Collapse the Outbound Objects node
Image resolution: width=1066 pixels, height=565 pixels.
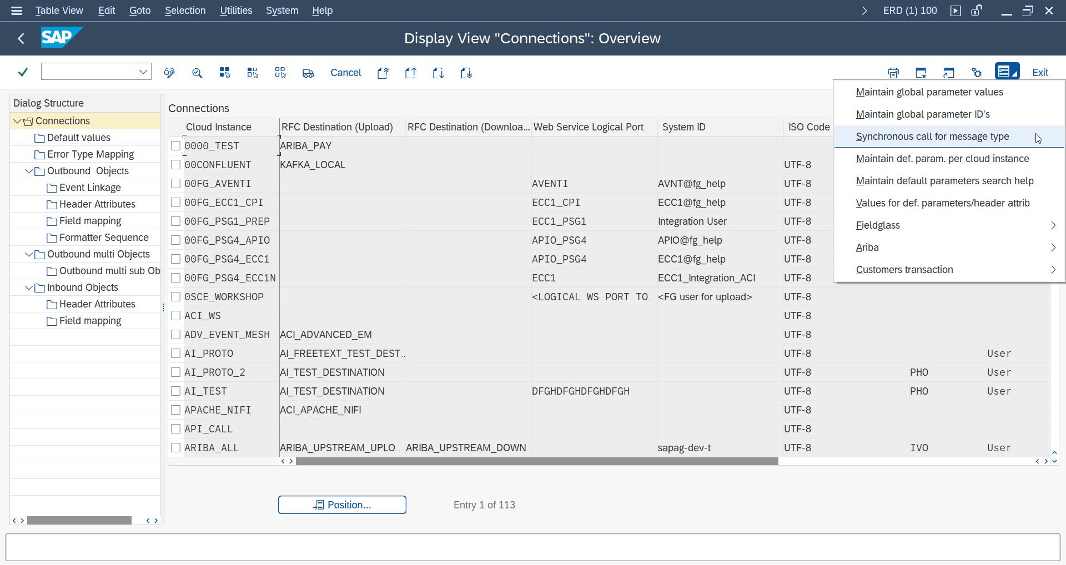(29, 171)
